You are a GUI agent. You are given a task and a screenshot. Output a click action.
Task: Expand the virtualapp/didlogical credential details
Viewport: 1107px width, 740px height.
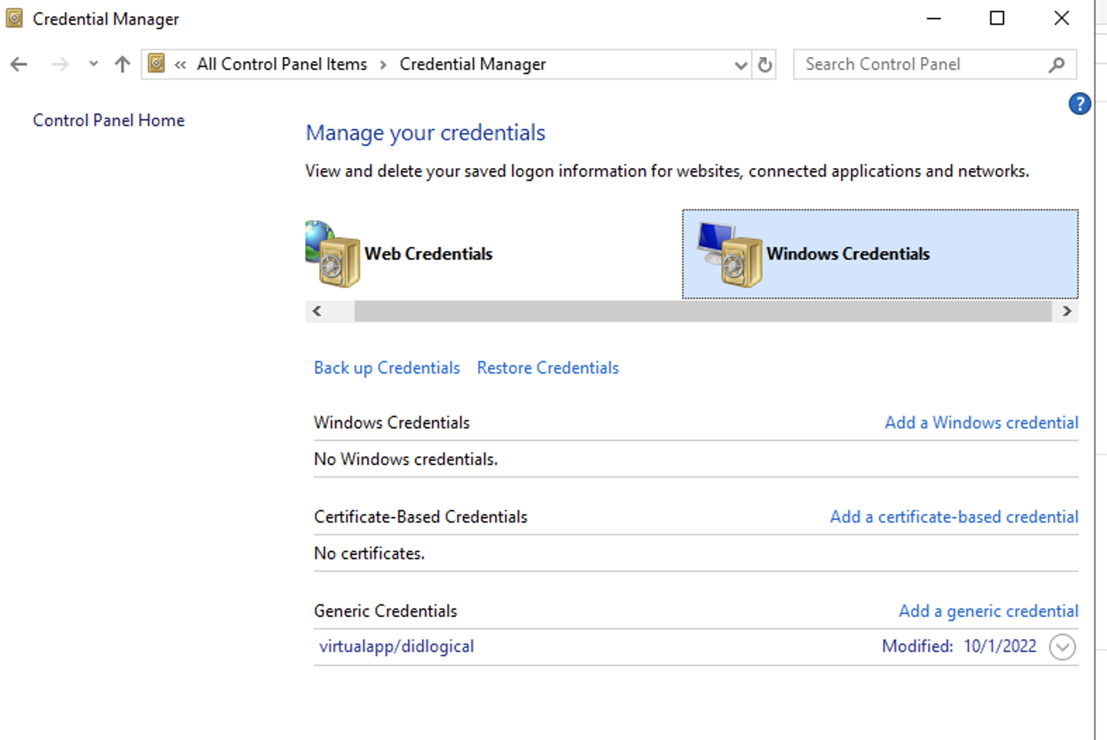[x=1062, y=647]
